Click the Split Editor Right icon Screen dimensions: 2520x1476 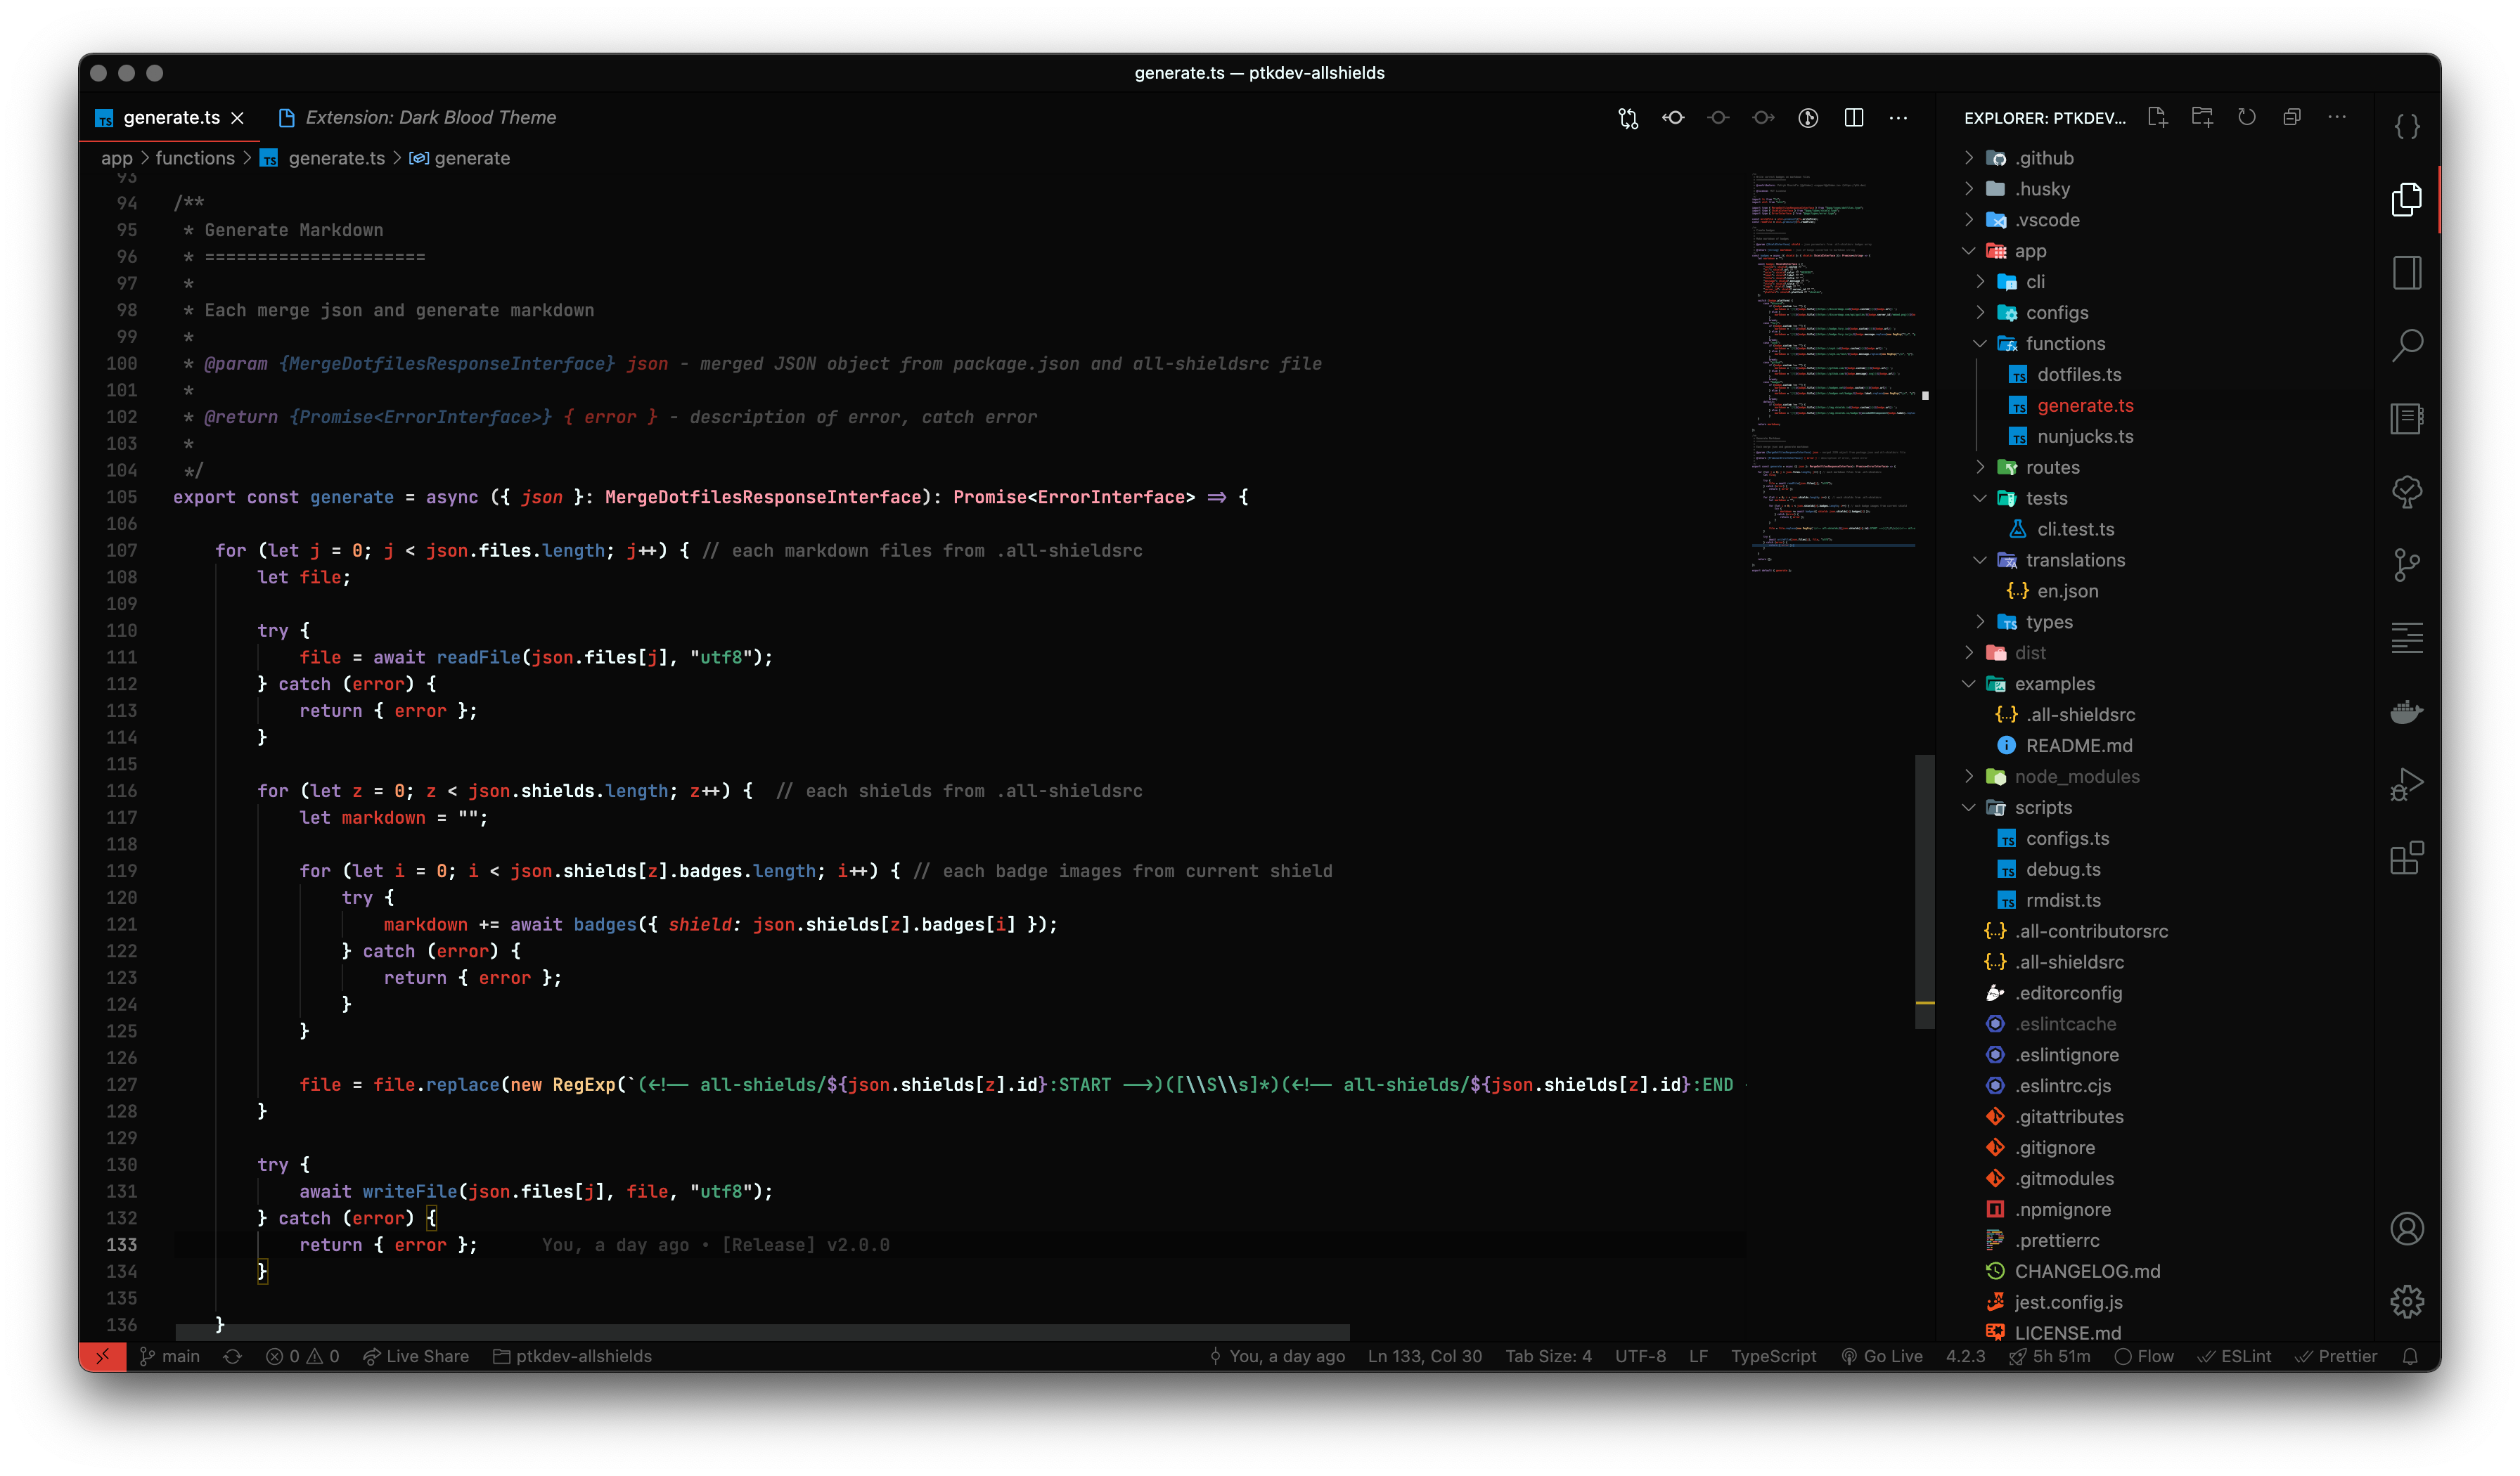[1853, 118]
